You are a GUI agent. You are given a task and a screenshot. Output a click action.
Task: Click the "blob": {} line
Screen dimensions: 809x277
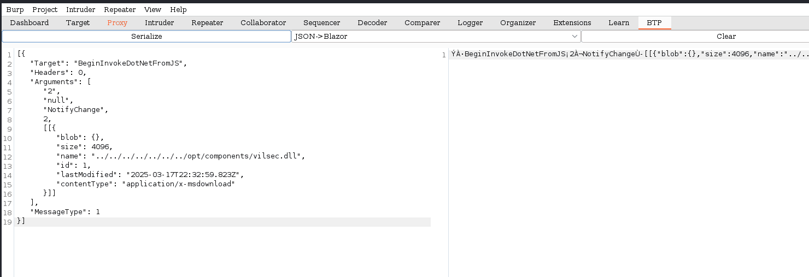(x=80, y=137)
